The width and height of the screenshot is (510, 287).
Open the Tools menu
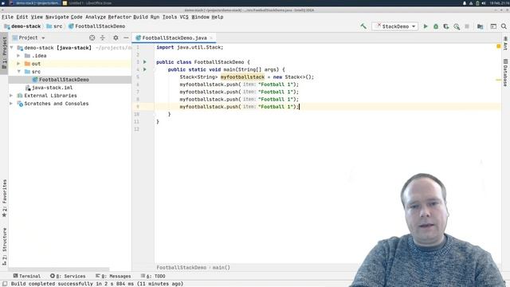pos(170,17)
